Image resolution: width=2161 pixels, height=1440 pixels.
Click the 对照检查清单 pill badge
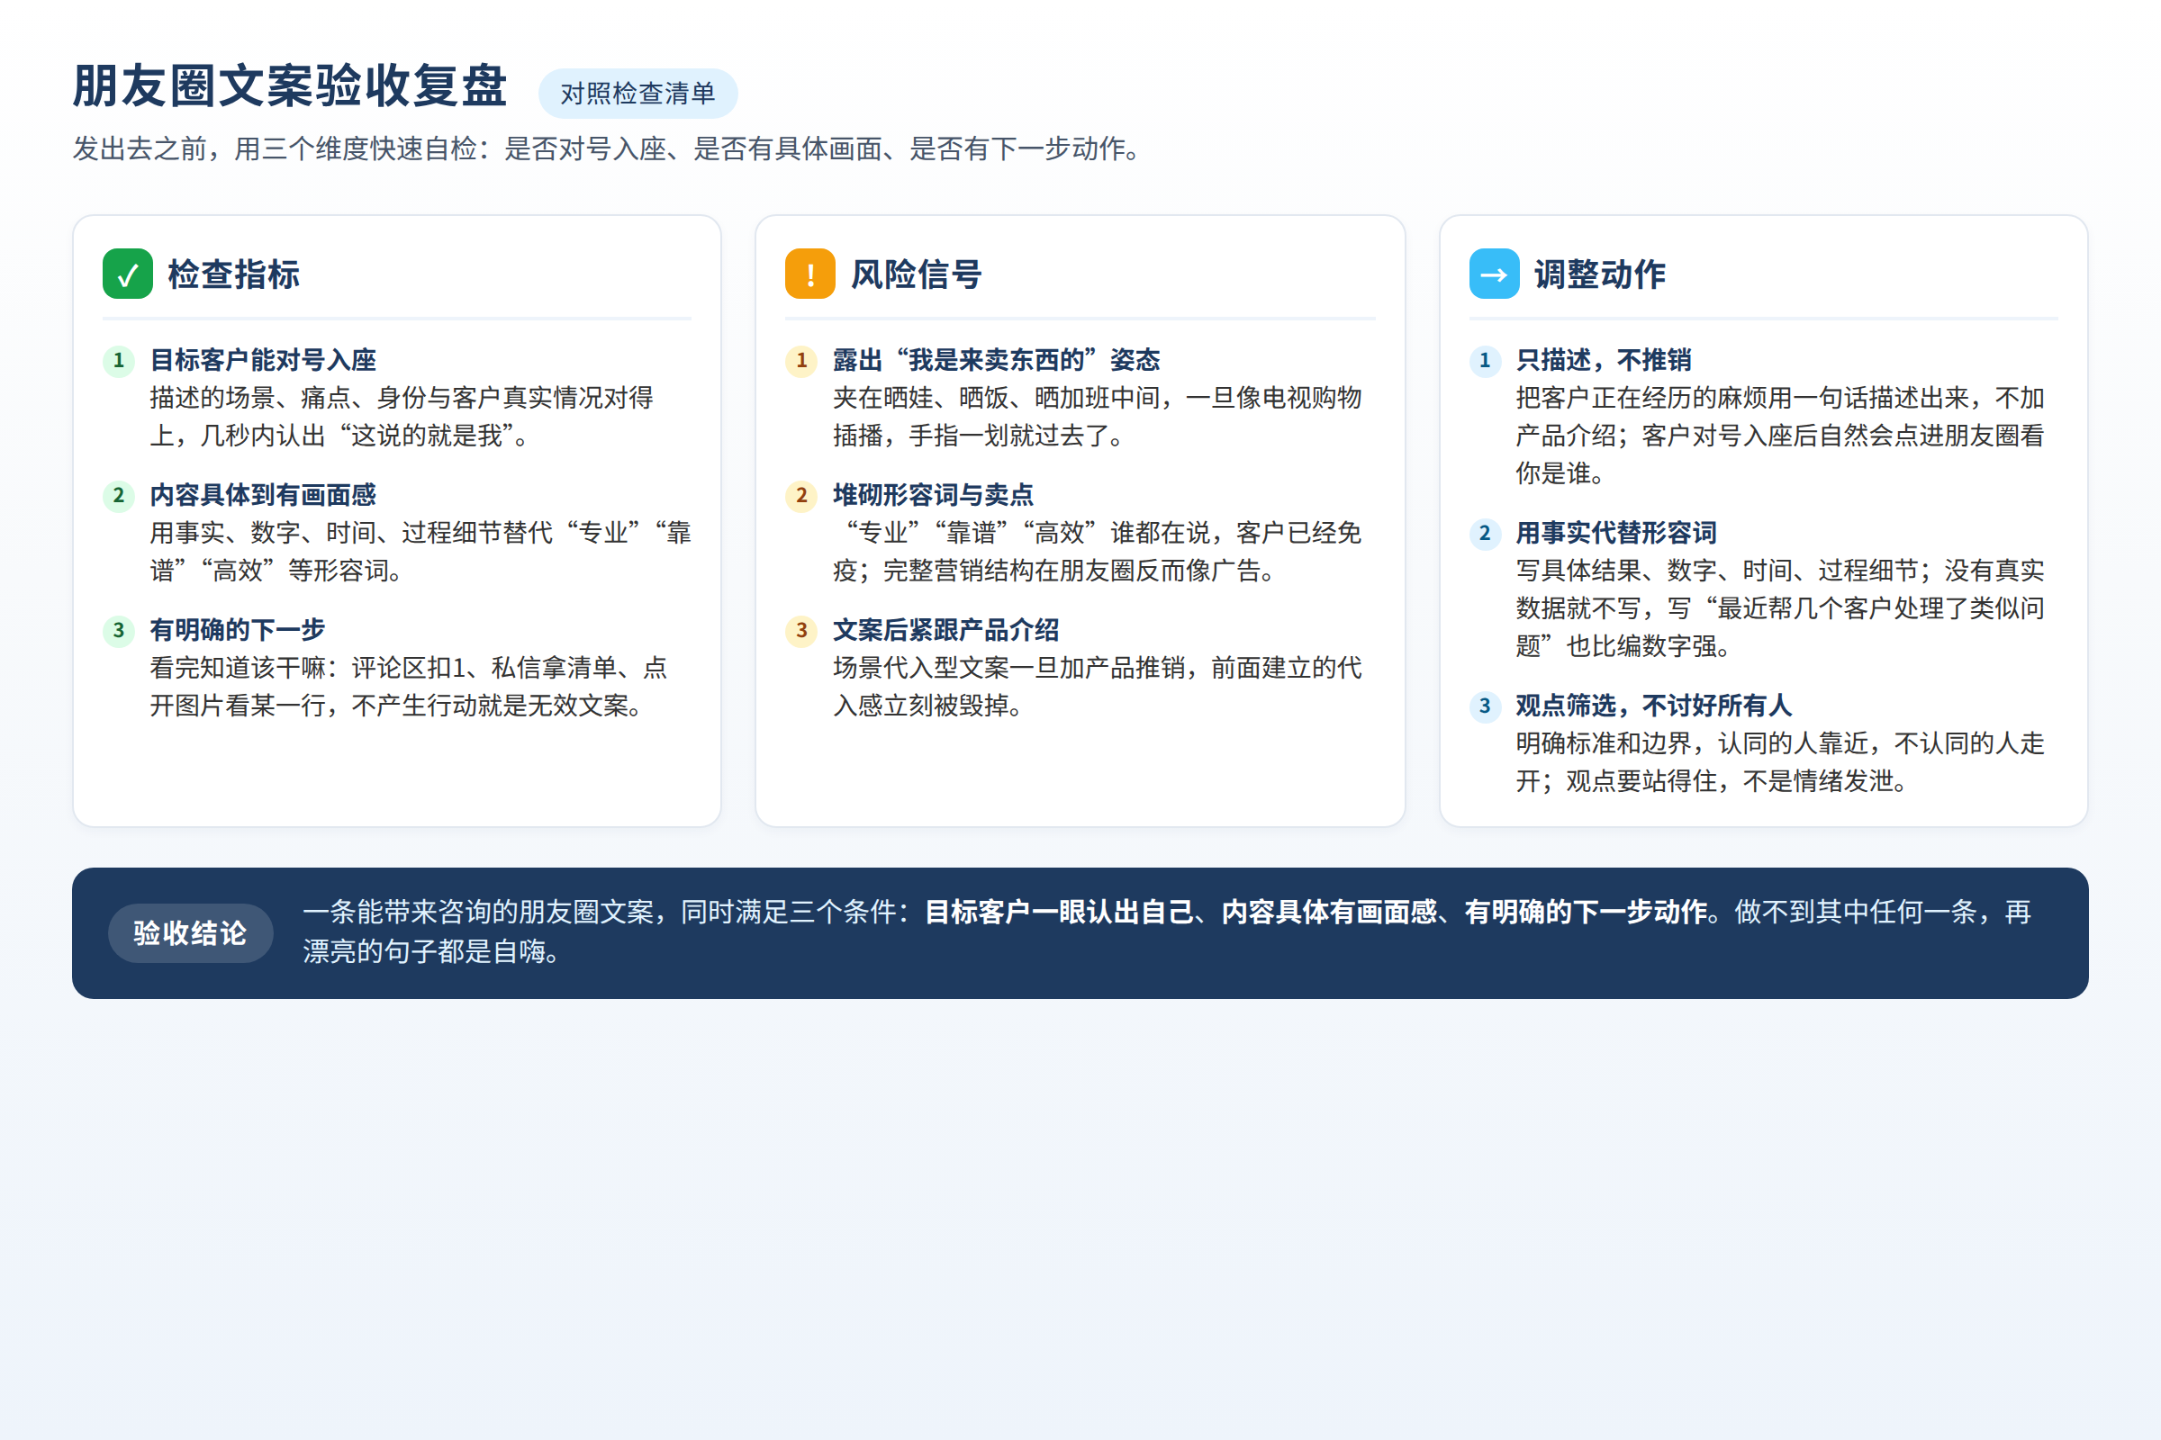[637, 94]
